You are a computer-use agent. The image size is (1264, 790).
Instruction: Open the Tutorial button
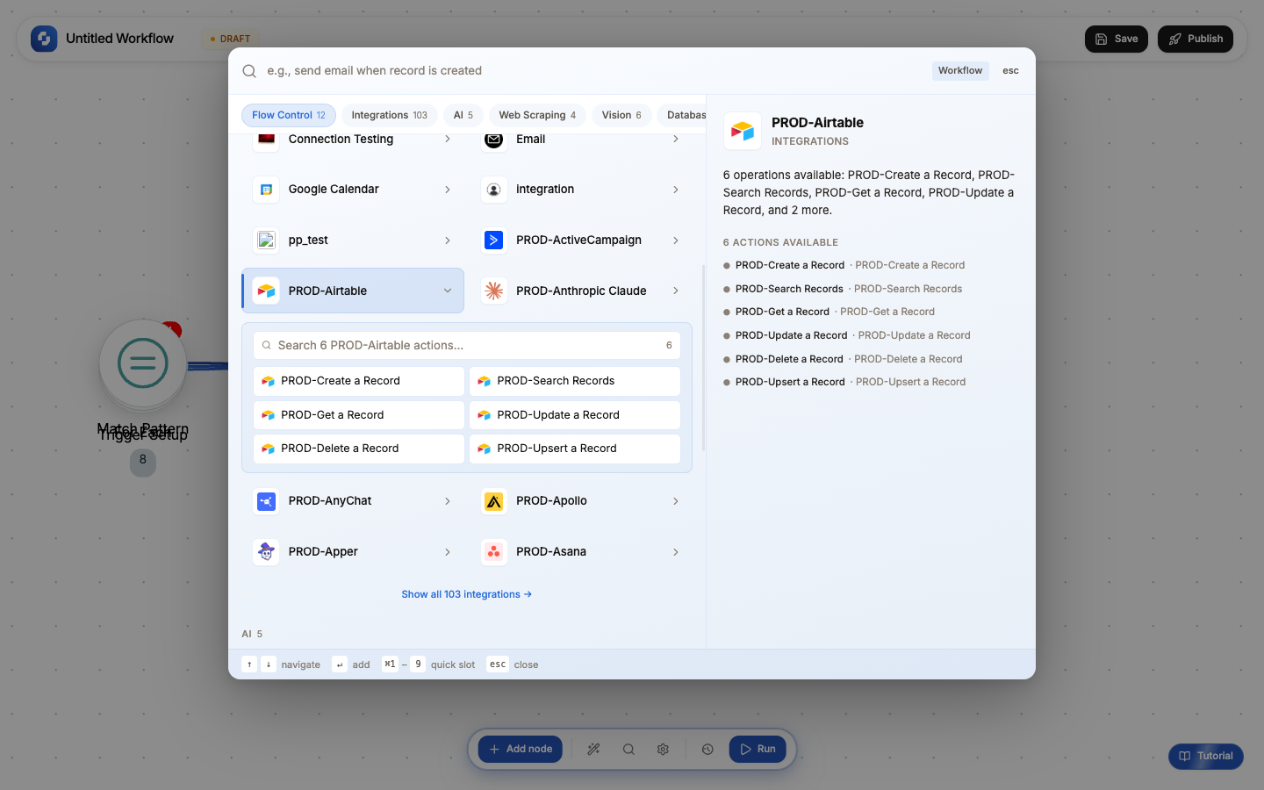[1206, 757]
